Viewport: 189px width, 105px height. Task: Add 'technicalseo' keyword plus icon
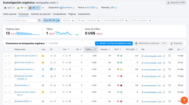coord(15,85)
